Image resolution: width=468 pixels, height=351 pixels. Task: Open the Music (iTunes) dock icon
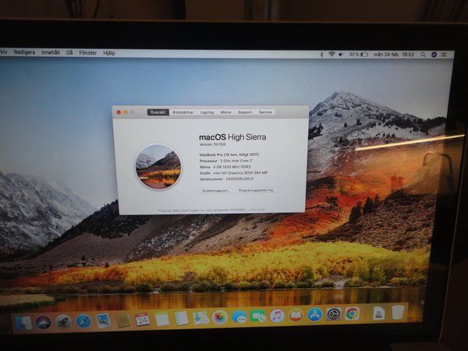(x=277, y=316)
